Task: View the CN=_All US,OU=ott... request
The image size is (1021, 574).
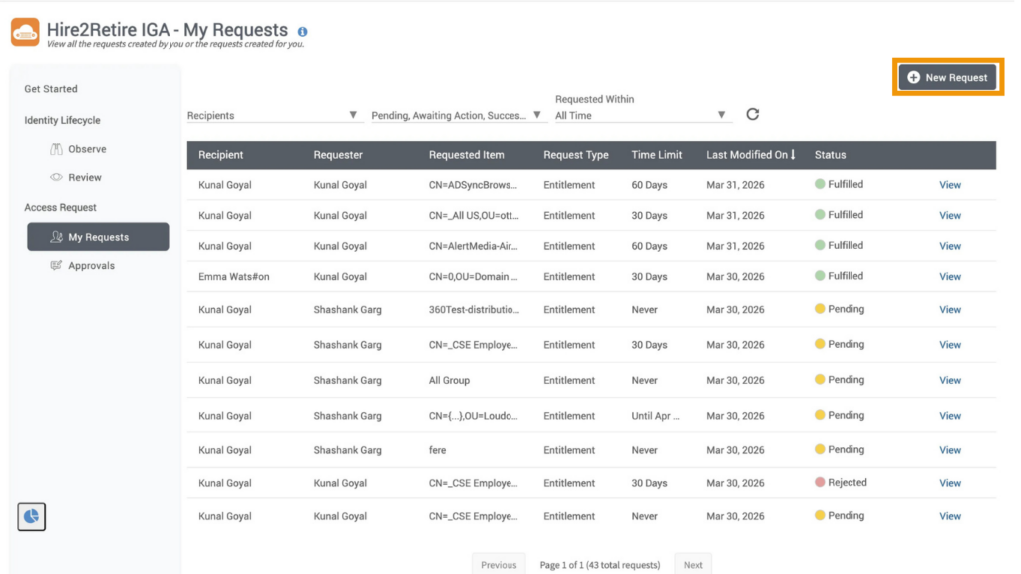Action: click(950, 215)
